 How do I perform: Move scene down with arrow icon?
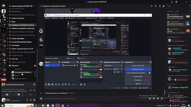(59, 84)
